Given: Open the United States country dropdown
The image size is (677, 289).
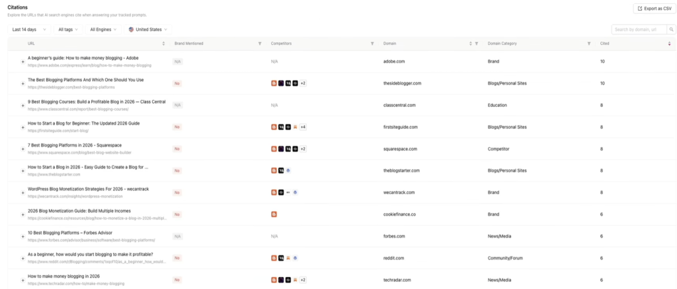Looking at the screenshot, I should tap(148, 30).
